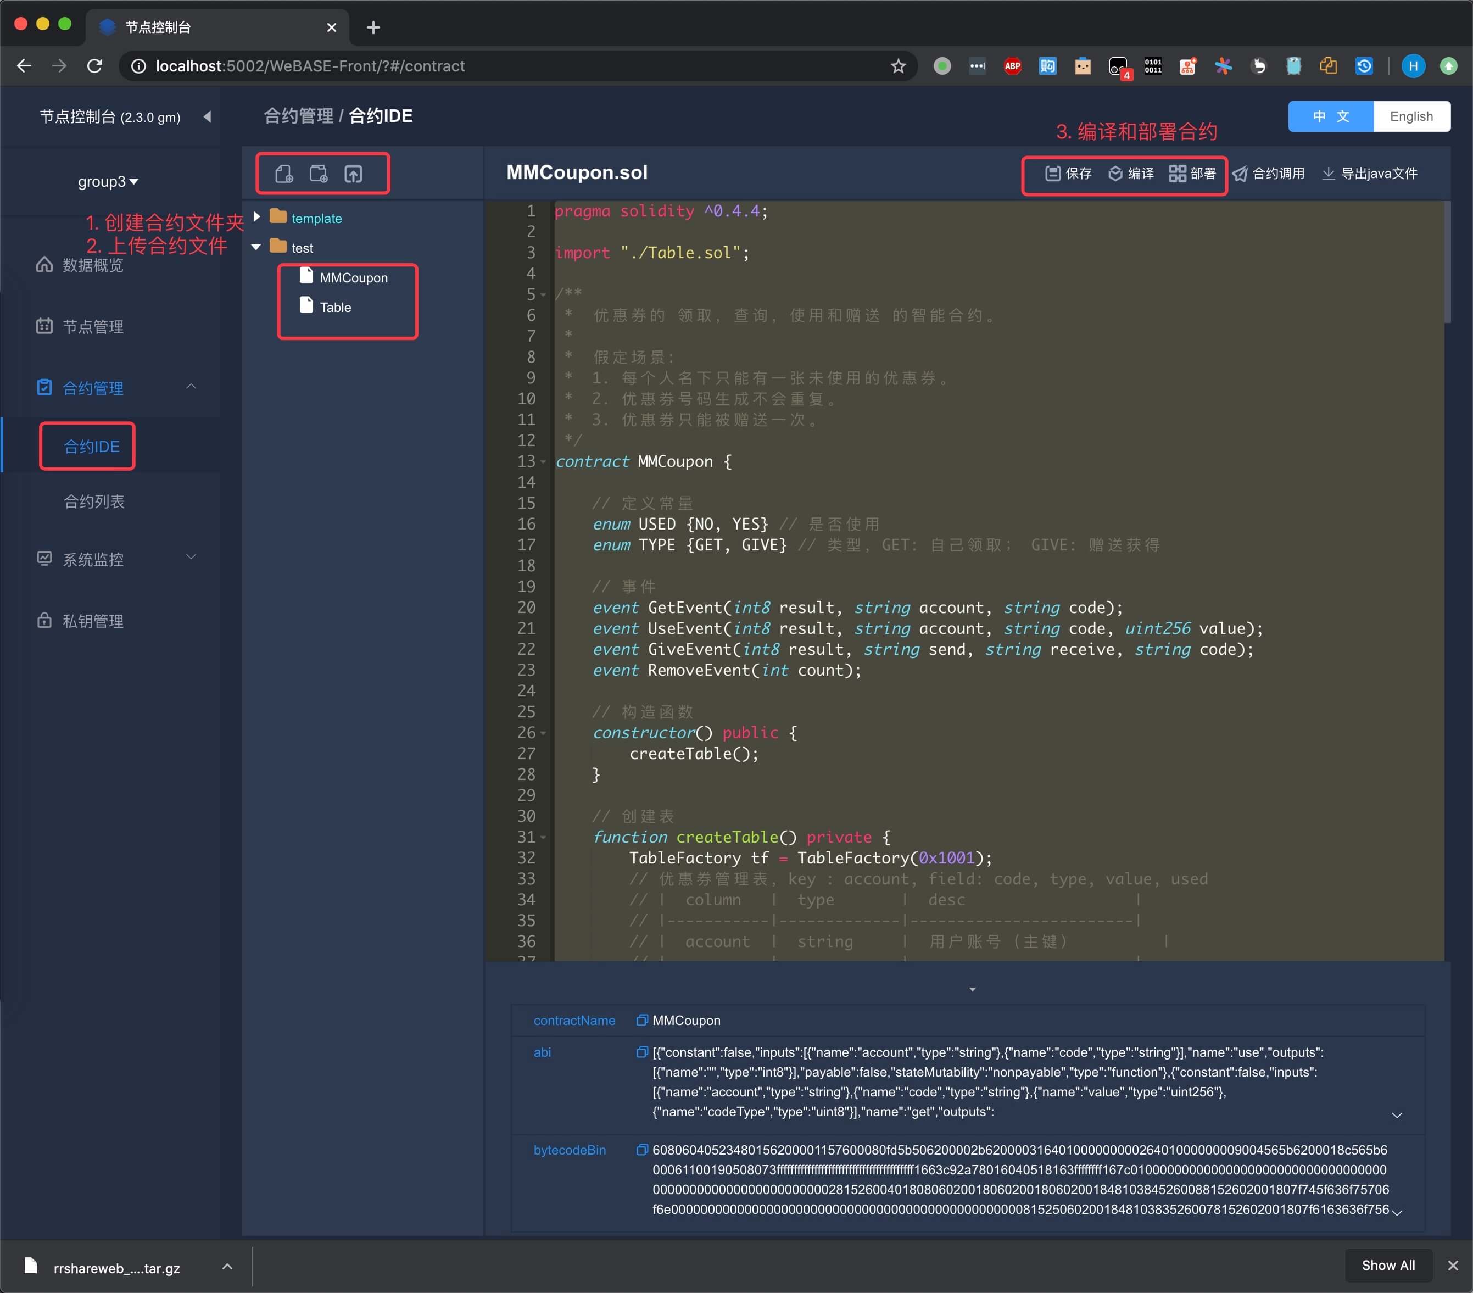Open the 0101 binary extension icon
This screenshot has height=1293, width=1473.
pos(1153,66)
